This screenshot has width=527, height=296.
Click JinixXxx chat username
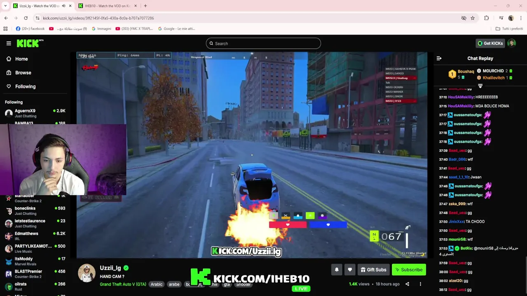(x=457, y=222)
